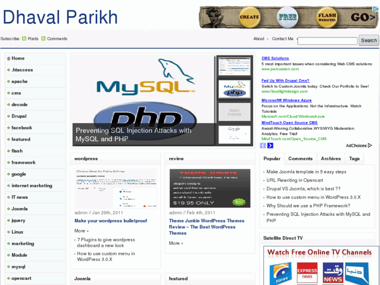The height and width of the screenshot is (285, 380).
Task: Open the Home sidebar category
Action: (x=36, y=59)
